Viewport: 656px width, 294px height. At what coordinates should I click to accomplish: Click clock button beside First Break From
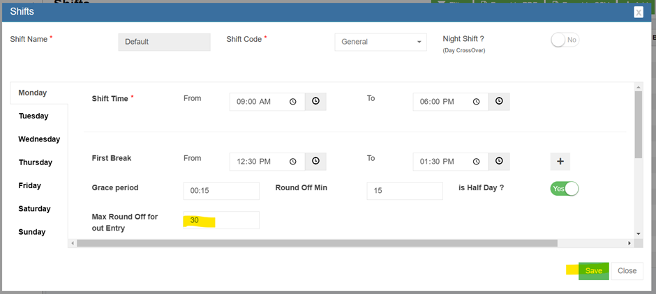click(x=315, y=162)
